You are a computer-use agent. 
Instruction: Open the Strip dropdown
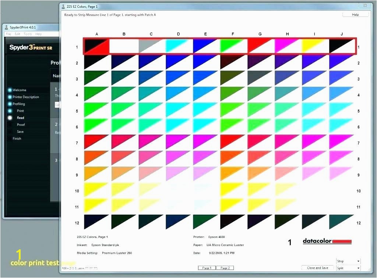pos(348,261)
